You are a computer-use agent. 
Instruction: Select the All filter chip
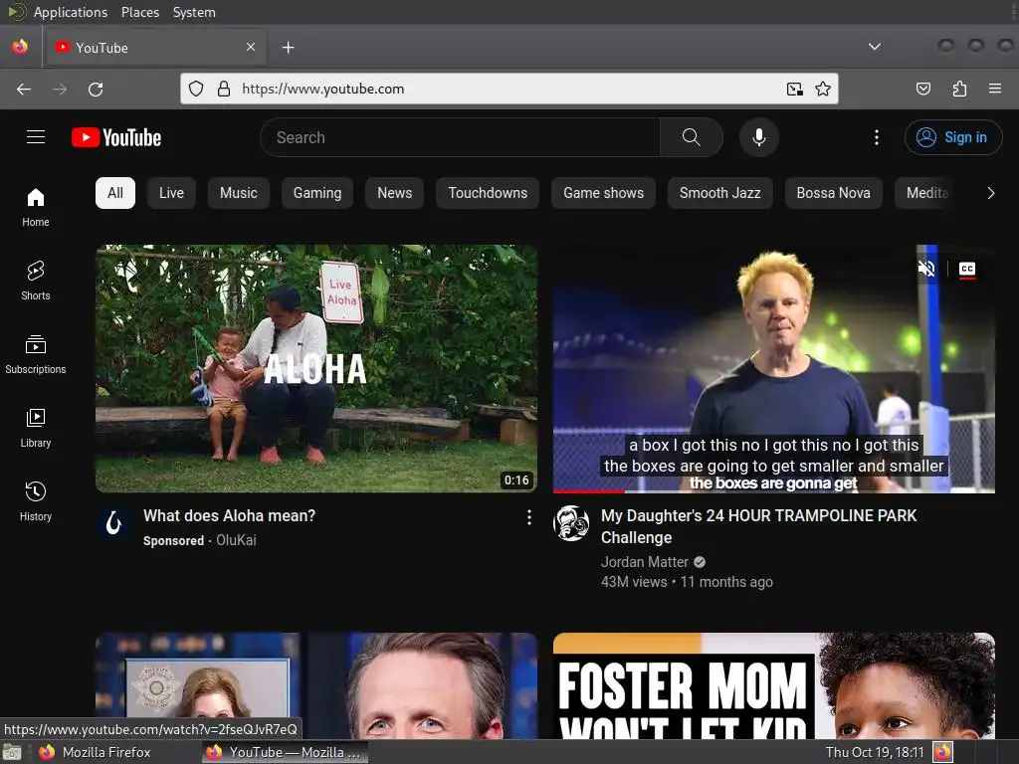point(115,193)
